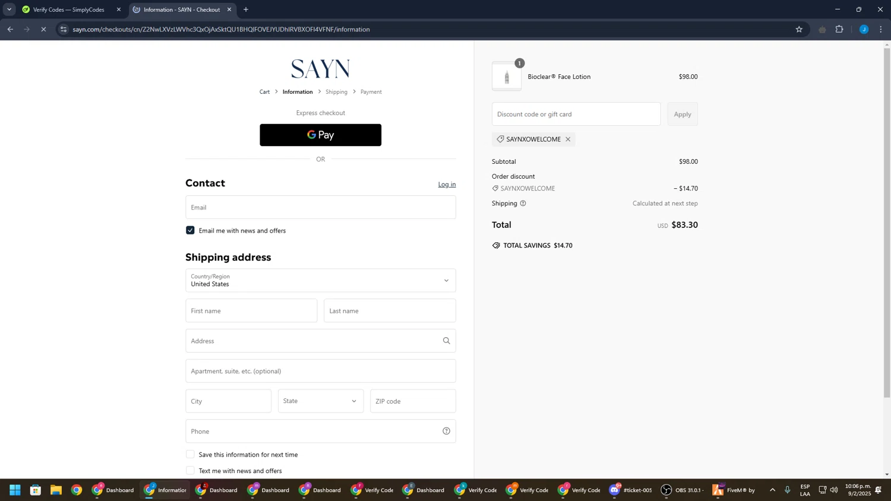
Task: Click the shipping info question mark icon
Action: pyautogui.click(x=523, y=203)
